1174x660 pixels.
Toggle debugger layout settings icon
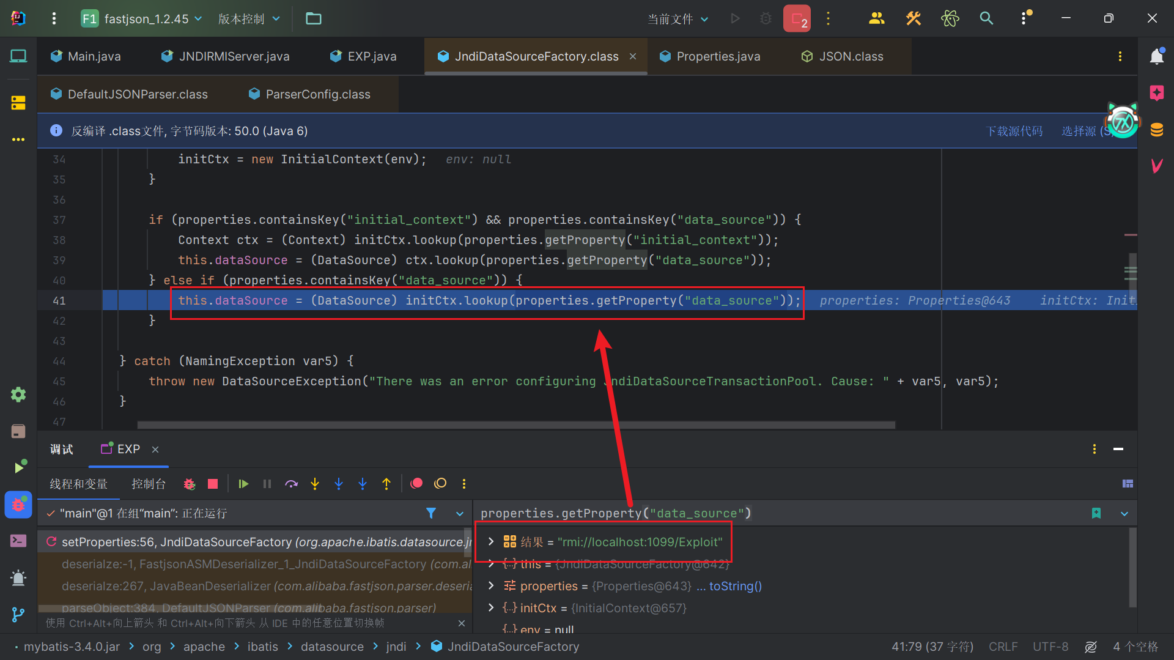pyautogui.click(x=1128, y=484)
